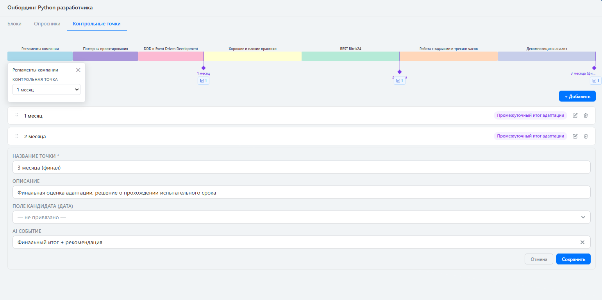Grab drag handle of '2 месяца' row

[x=17, y=136]
